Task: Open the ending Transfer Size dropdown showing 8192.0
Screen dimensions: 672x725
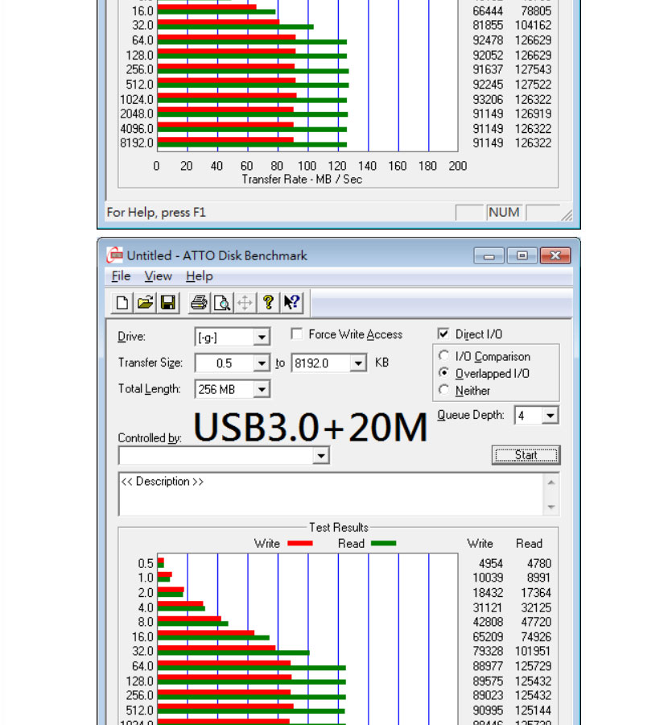Action: point(359,363)
